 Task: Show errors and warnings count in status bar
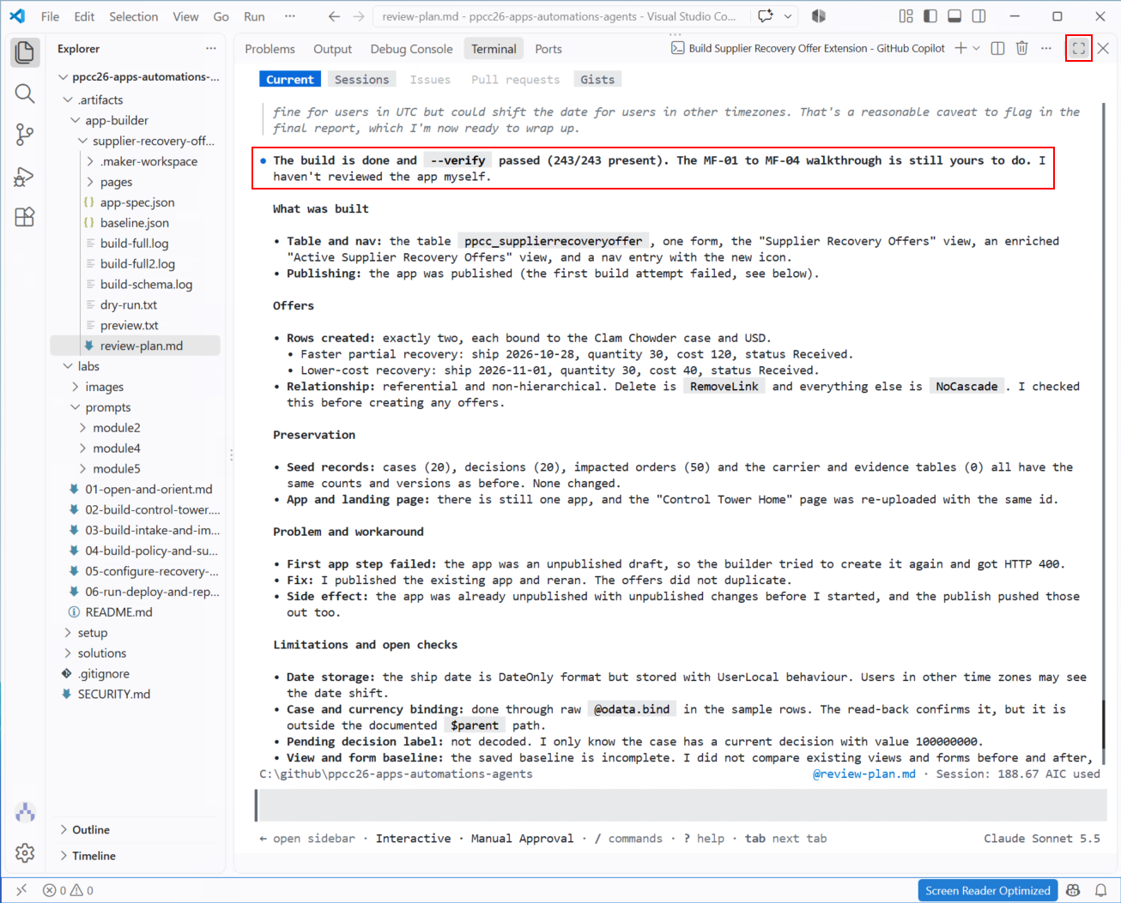click(x=68, y=890)
